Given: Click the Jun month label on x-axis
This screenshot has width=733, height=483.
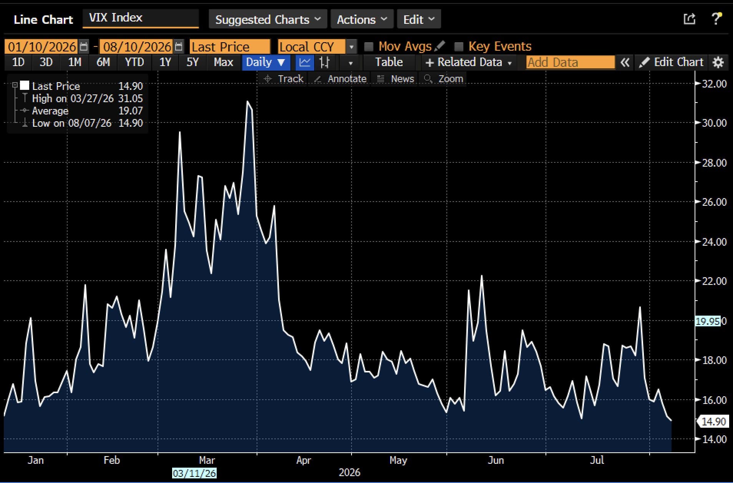Looking at the screenshot, I should tap(496, 460).
